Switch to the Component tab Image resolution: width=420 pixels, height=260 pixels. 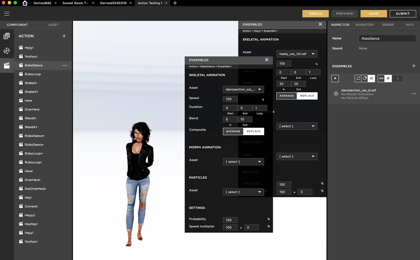pos(17,25)
